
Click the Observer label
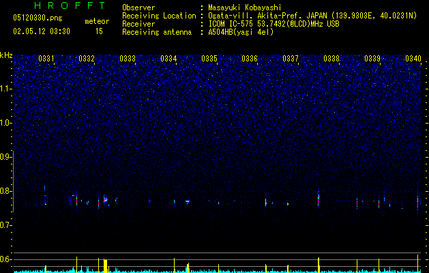138,8
